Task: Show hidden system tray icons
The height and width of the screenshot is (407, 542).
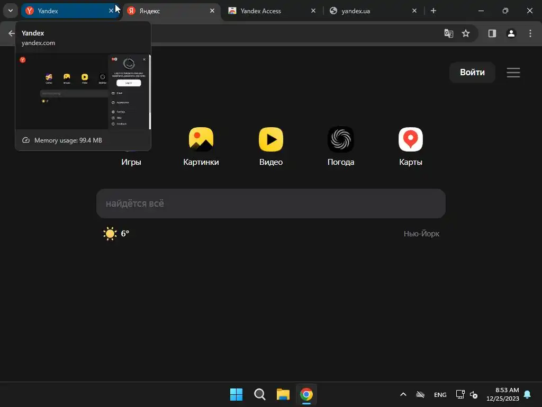Action: point(403,394)
